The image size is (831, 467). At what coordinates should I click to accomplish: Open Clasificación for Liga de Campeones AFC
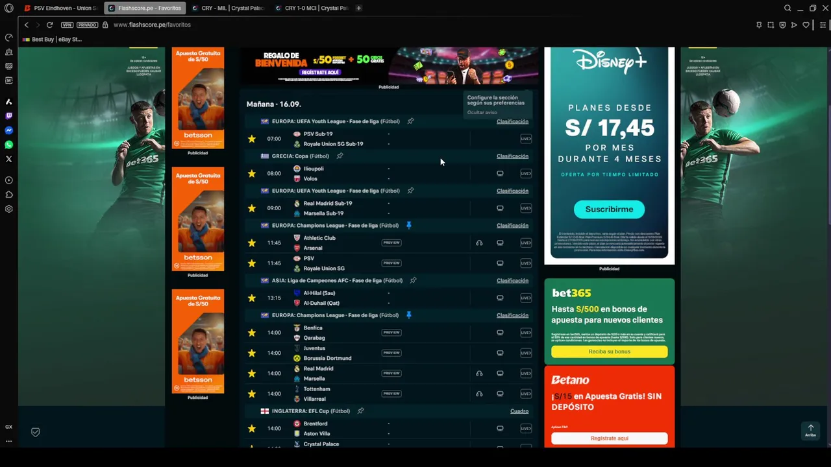point(512,281)
